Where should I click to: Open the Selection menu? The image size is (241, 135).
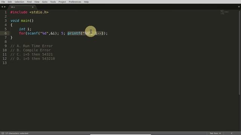coord(19,2)
